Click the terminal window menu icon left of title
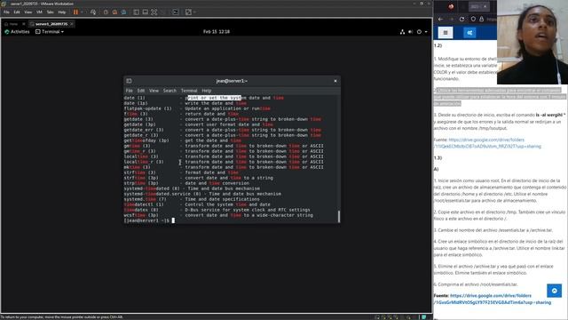This screenshot has height=320, width=568. (129, 81)
